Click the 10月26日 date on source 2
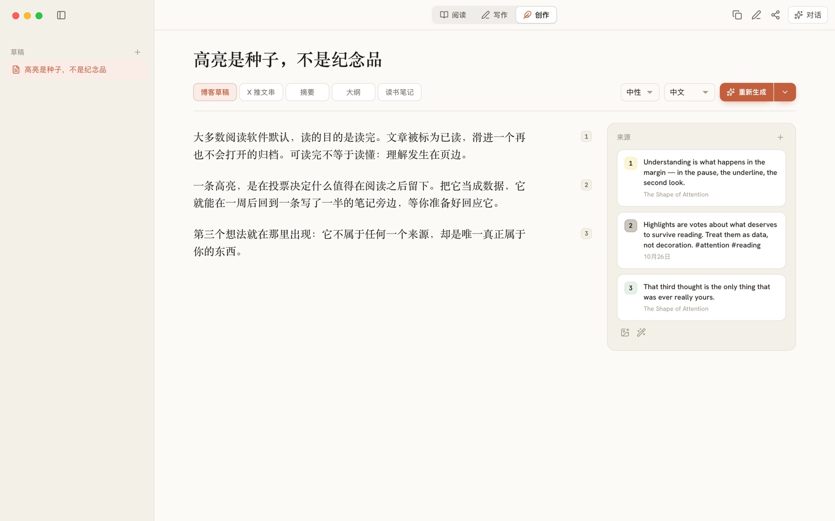Screen dimensions: 835x521 (657, 257)
